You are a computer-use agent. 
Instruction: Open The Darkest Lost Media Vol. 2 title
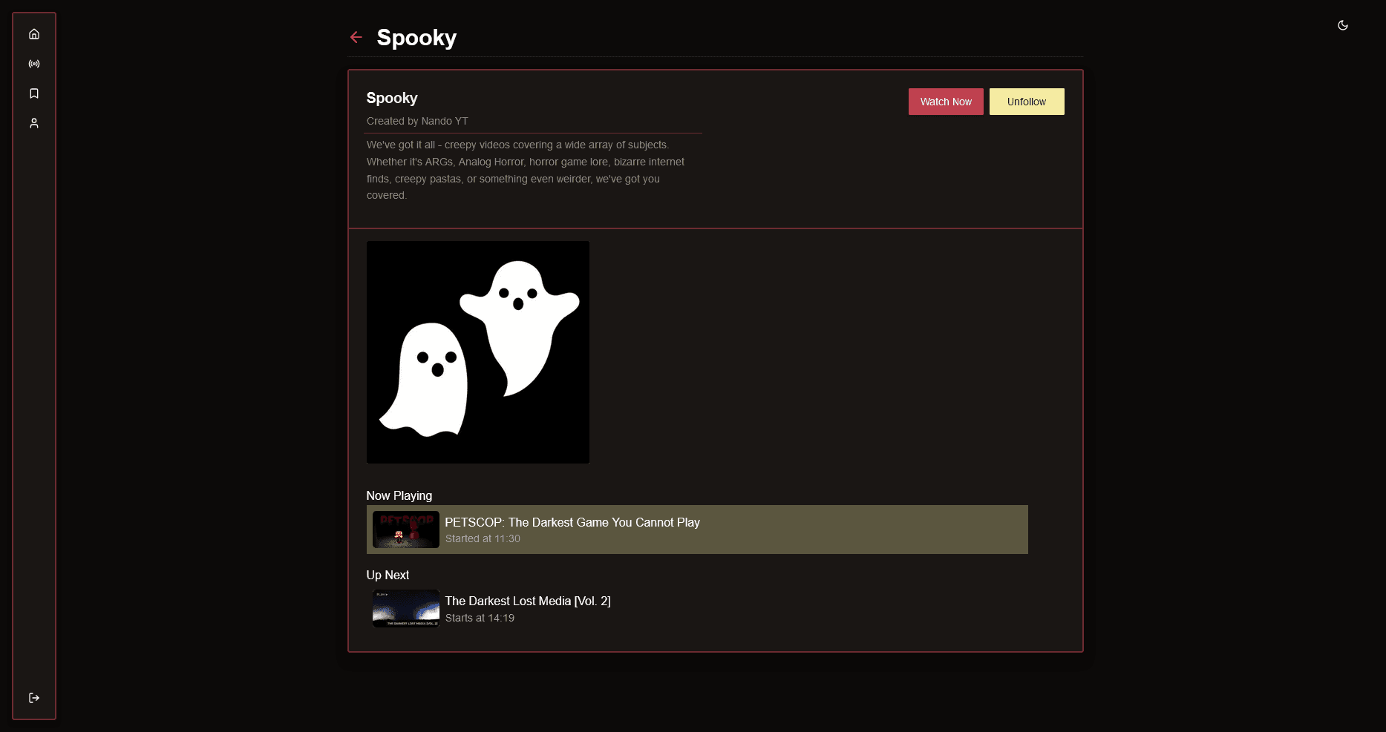pyautogui.click(x=527, y=601)
